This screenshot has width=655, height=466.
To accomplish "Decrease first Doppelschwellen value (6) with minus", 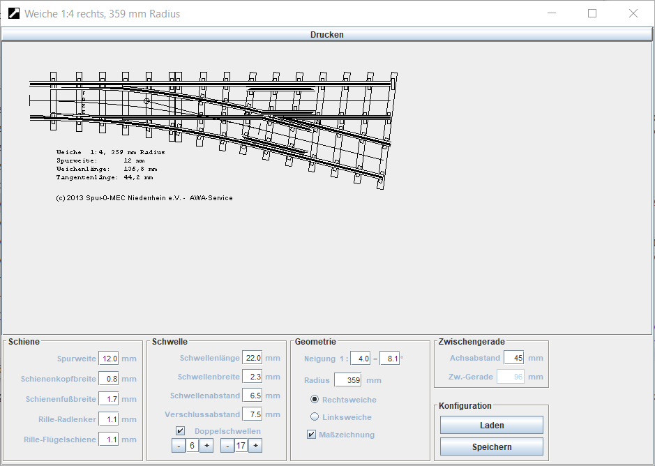I will [x=179, y=446].
